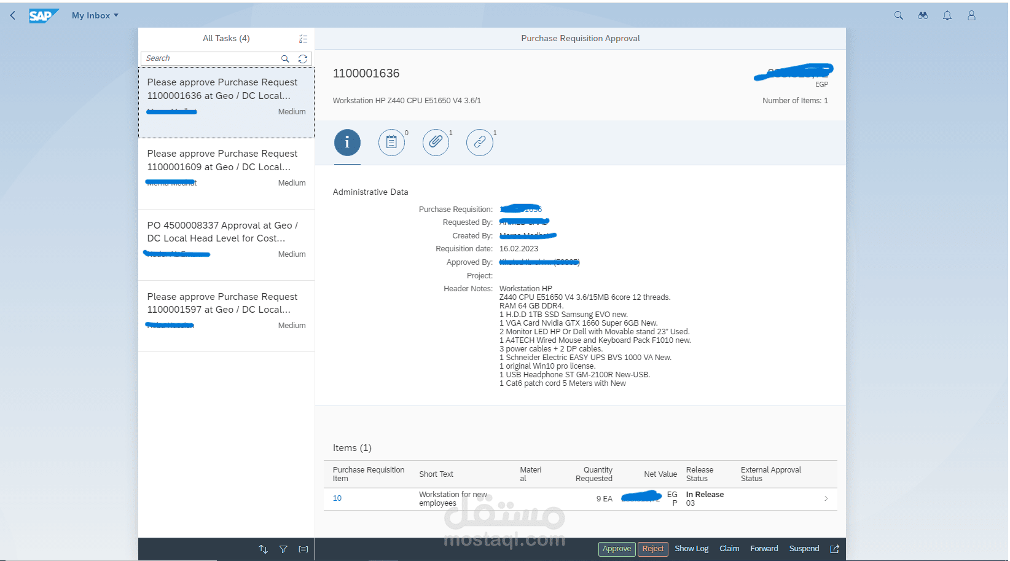1010x561 pixels.
Task: Click the "Items (1)" section heading
Action: pyautogui.click(x=352, y=448)
